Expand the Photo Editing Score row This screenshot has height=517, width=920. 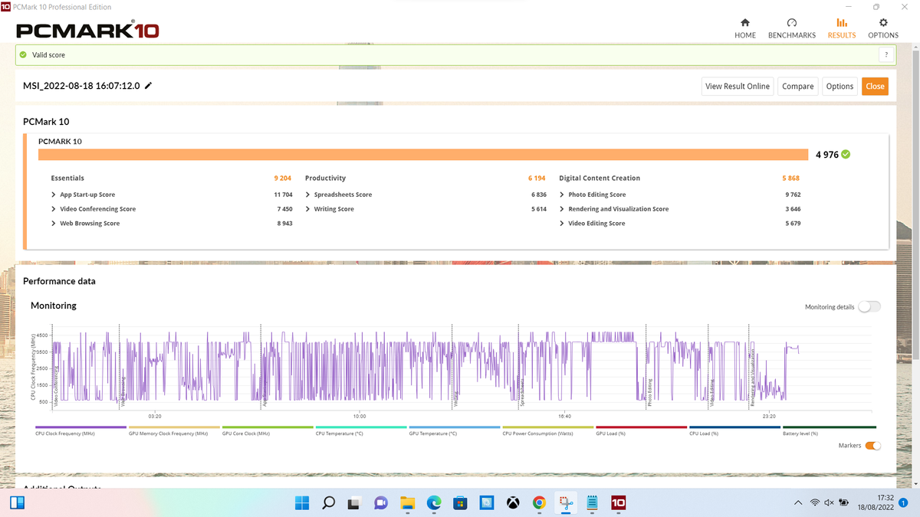point(593,195)
